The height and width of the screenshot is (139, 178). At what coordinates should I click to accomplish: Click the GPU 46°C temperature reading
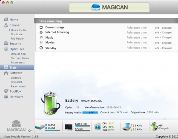[108, 127]
